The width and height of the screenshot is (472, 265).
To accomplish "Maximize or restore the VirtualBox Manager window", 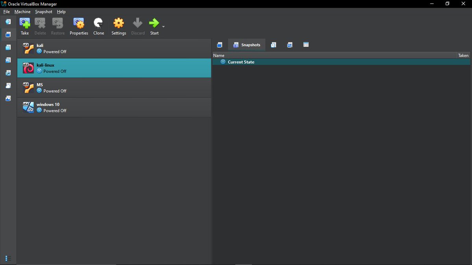I will 447,4.
